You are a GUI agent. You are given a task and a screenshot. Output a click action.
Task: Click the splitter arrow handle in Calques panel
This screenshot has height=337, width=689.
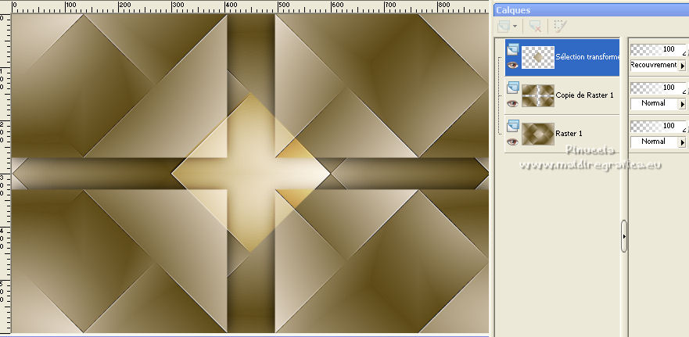tap(624, 236)
